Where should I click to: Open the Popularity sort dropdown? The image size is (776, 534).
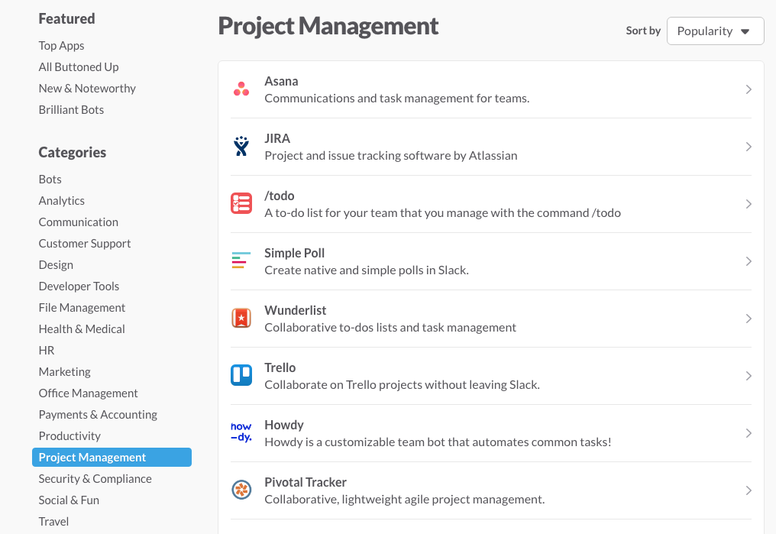coord(715,31)
